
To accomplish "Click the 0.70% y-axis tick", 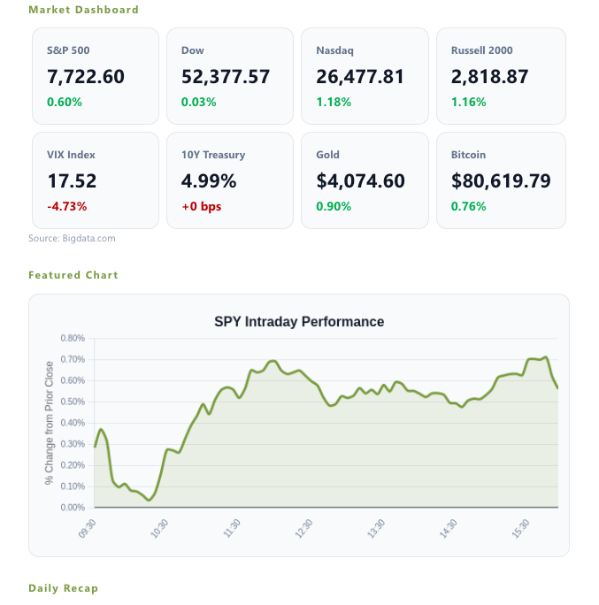I will pyautogui.click(x=73, y=360).
